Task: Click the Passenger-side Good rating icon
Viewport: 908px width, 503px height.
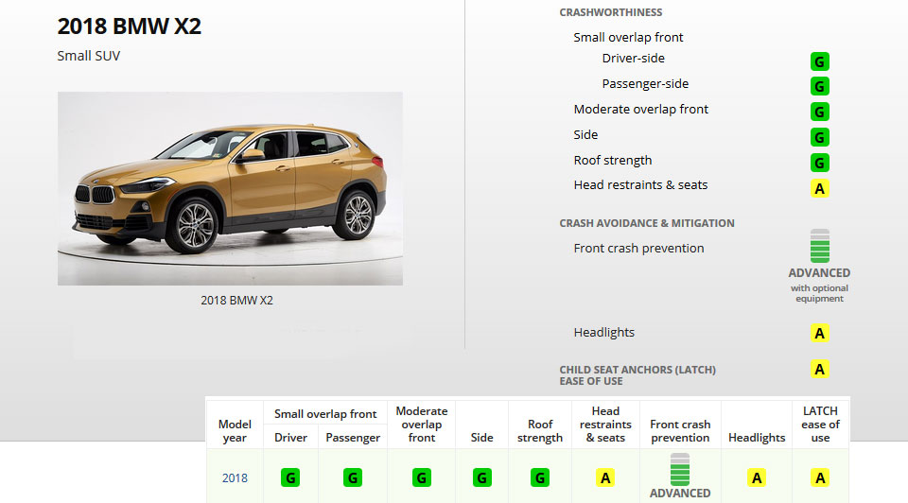Action: pyautogui.click(x=820, y=87)
